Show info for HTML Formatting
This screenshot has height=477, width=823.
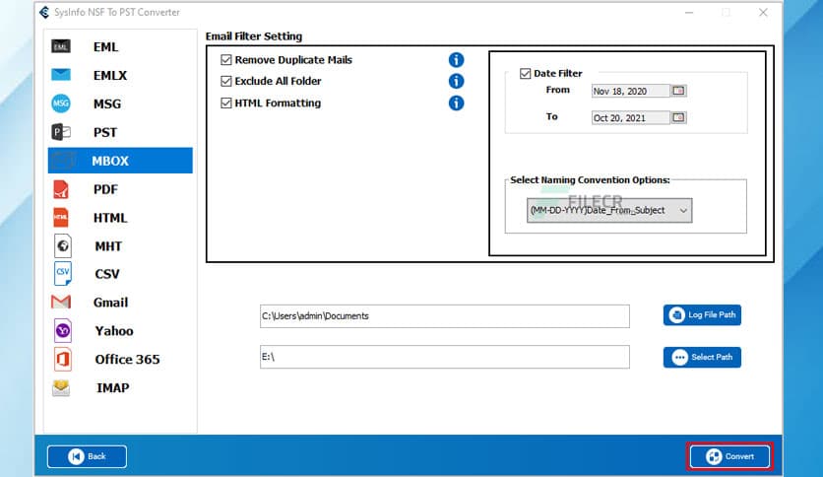point(456,102)
